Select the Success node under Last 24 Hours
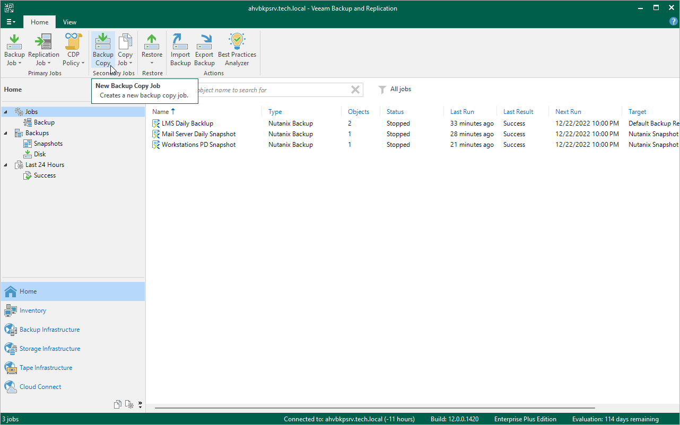The image size is (680, 425). (45, 175)
